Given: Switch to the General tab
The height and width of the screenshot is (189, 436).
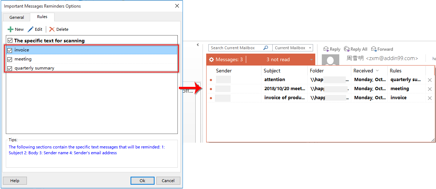Looking at the screenshot, I should click(17, 17).
